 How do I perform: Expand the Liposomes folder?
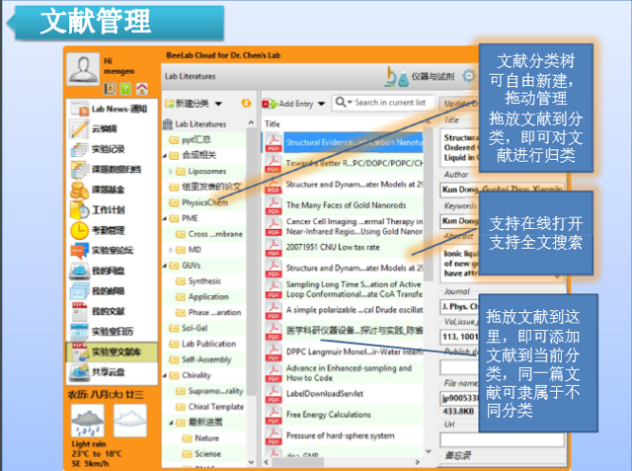click(171, 172)
